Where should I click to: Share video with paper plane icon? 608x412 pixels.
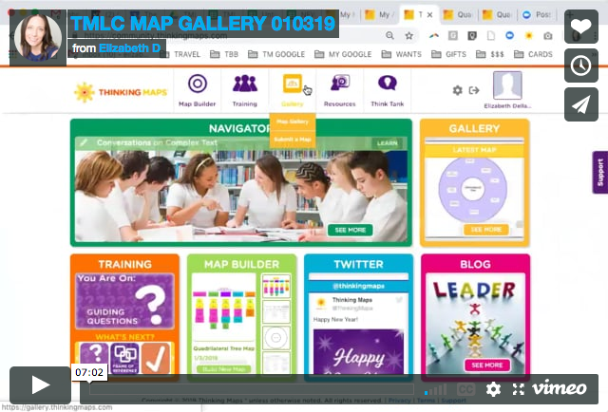pyautogui.click(x=580, y=104)
